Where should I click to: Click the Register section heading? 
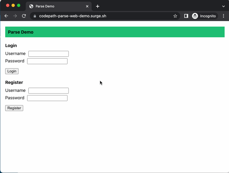pos(14,82)
